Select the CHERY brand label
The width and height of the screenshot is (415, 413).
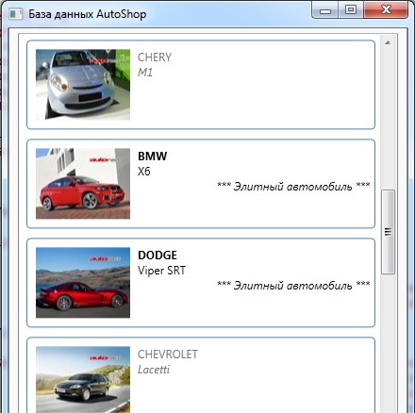point(155,58)
